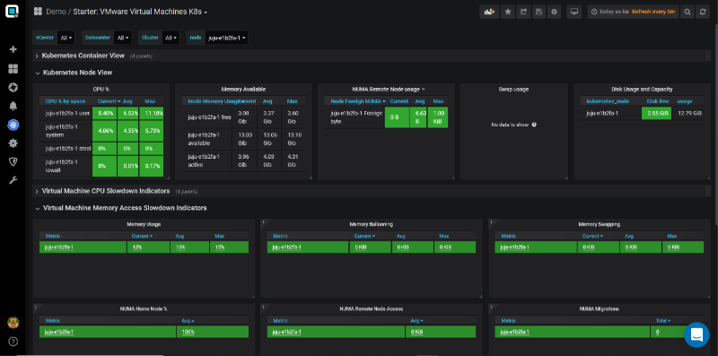Sort CPU % panel by Max column
Image resolution: width=718 pixels, height=356 pixels.
coord(150,101)
